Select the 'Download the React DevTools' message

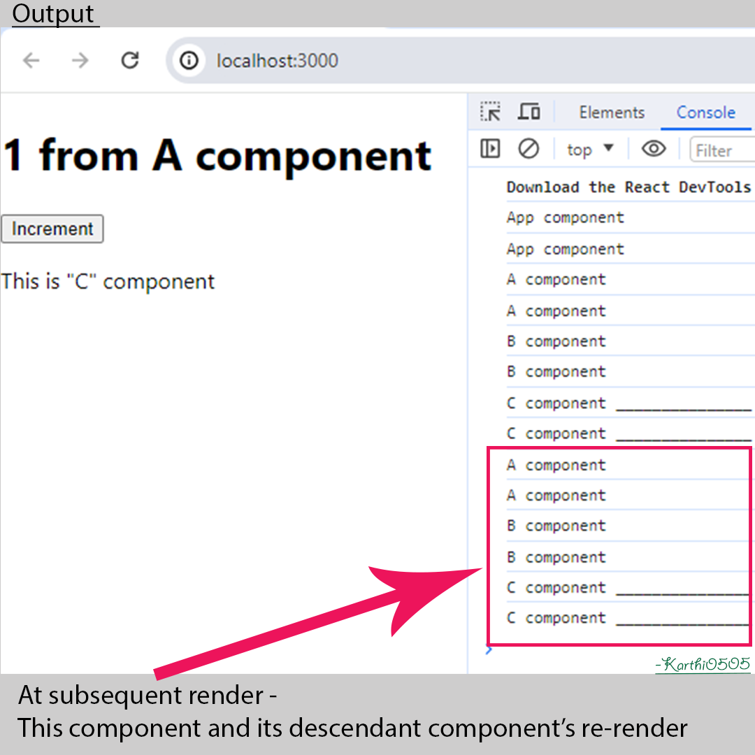(x=628, y=187)
